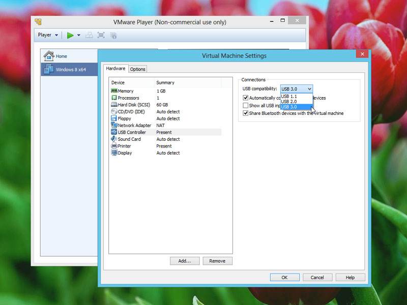
Task: Select the Network Adapter icon
Action: [x=115, y=125]
